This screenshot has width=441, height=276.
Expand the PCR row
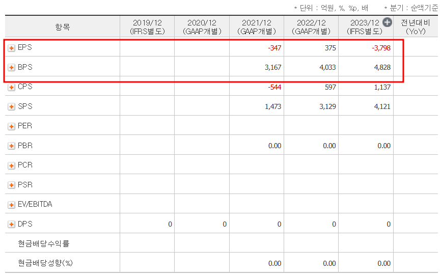pos(11,165)
